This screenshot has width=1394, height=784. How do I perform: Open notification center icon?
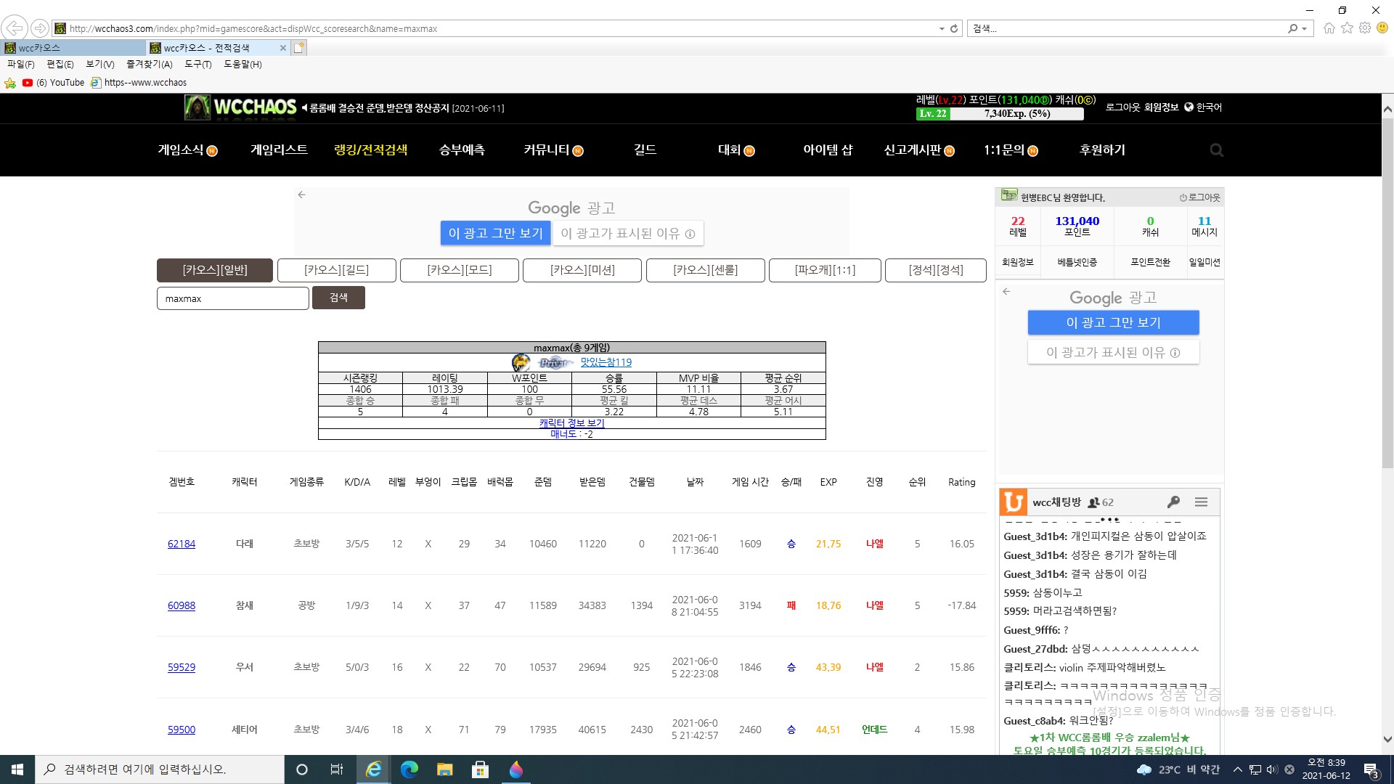click(1372, 769)
